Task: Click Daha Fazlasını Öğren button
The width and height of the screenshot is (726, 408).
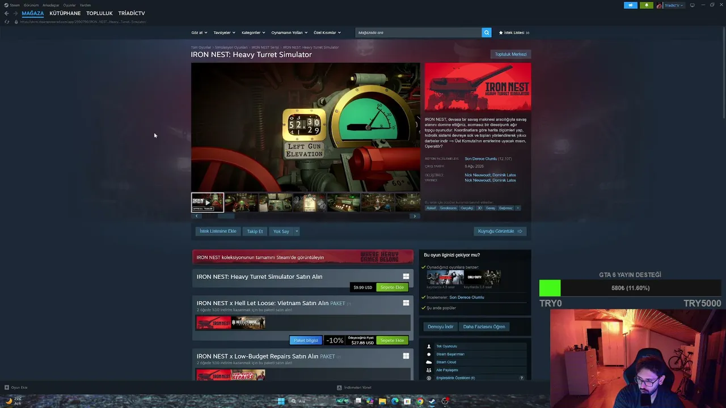Action: [x=484, y=326]
